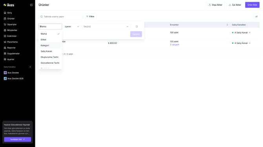The width and height of the screenshot is (263, 147).
Task: Focus the table search field
Action: tap(60, 16)
